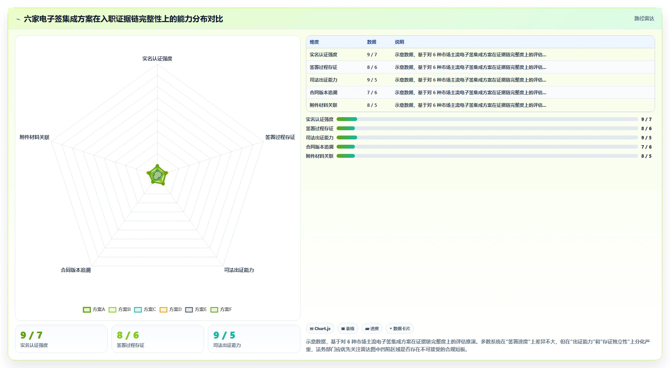Click the 合同版本追溯 progress bar

(x=487, y=147)
